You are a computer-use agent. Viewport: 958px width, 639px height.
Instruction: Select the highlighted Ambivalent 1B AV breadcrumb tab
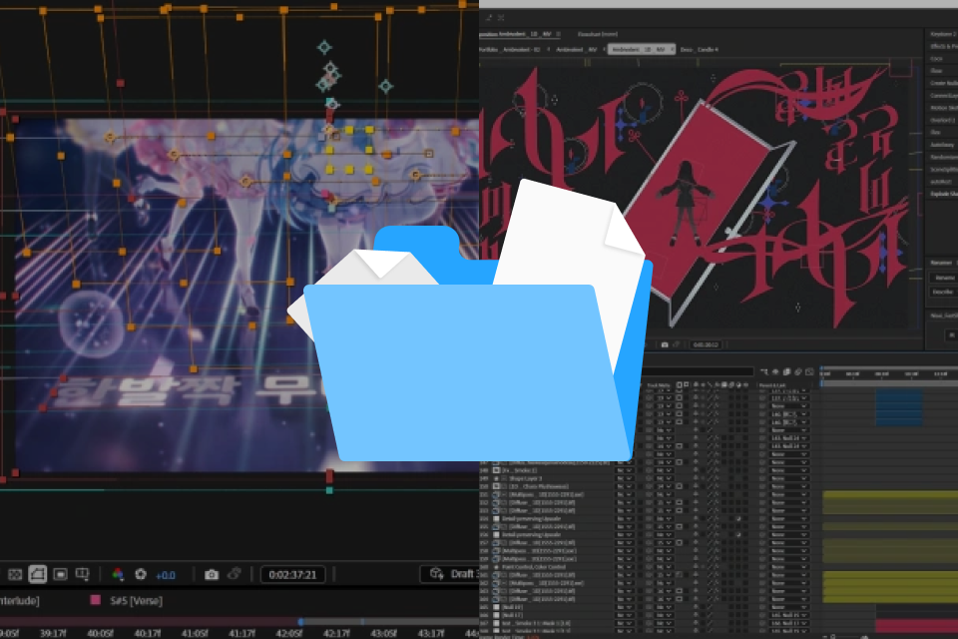[x=641, y=49]
